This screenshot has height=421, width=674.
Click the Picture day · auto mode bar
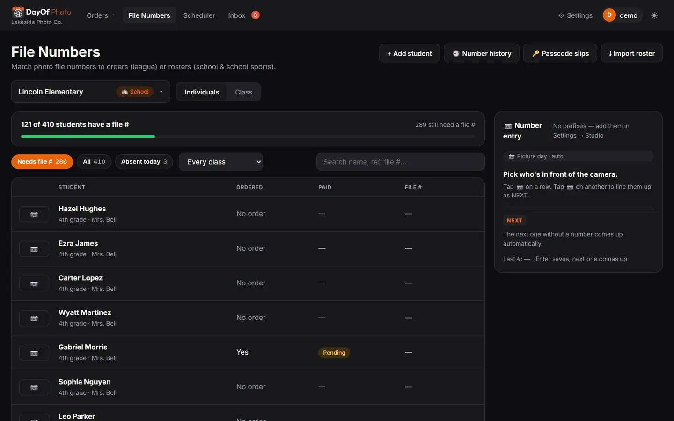pyautogui.click(x=579, y=156)
